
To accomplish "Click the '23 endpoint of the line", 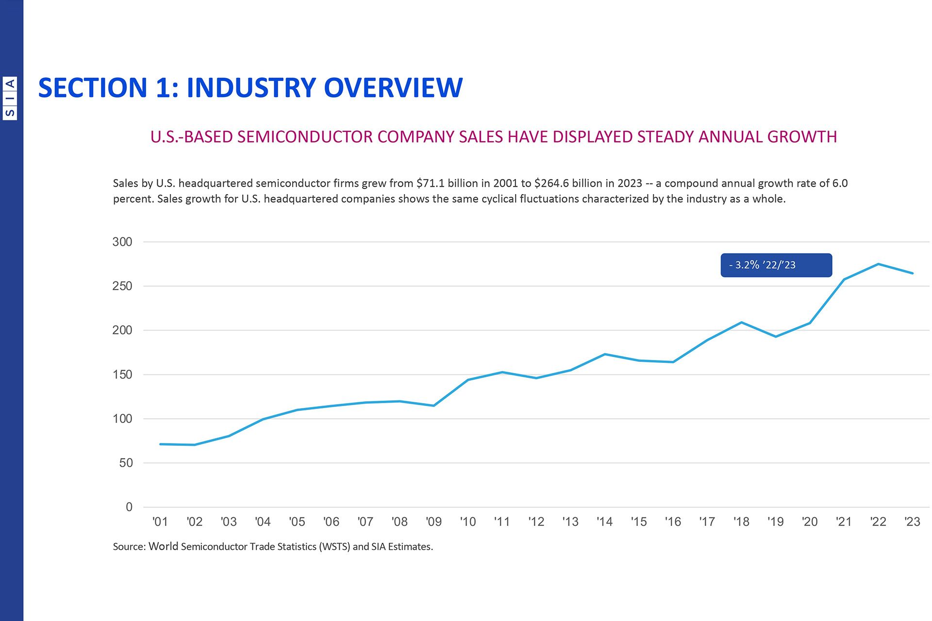I will click(x=913, y=273).
